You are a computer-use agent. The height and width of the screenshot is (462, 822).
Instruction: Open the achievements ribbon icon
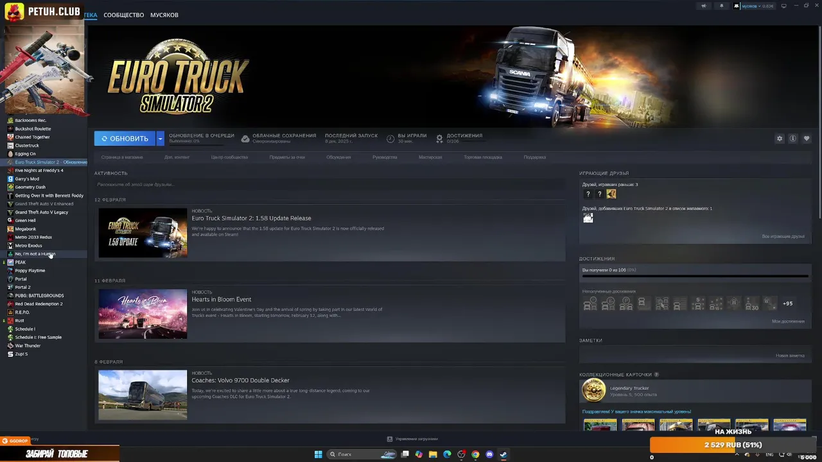pos(439,138)
